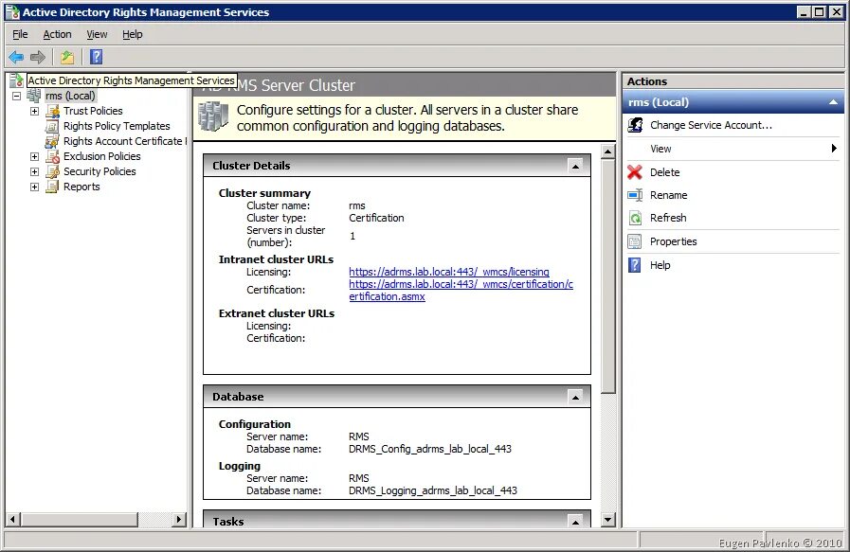Click the Rights Account Certificate tree icon
850x552 pixels.
click(x=52, y=141)
